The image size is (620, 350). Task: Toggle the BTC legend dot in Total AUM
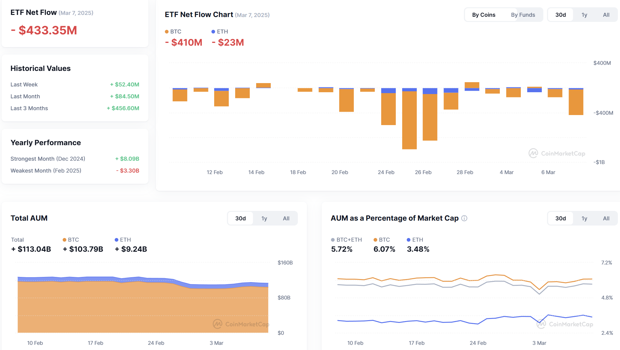tap(64, 240)
